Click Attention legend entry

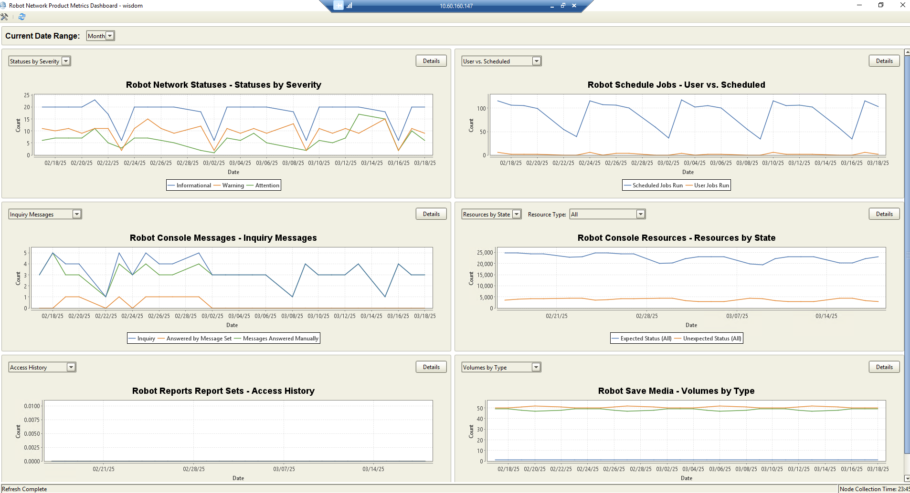pyautogui.click(x=263, y=185)
